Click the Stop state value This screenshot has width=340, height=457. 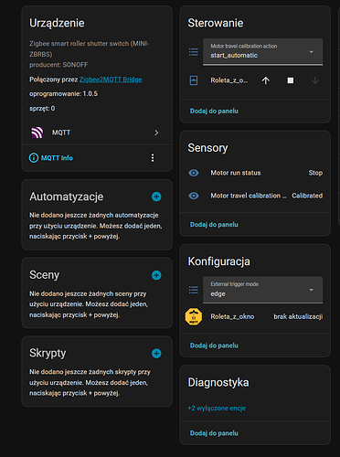tap(315, 173)
